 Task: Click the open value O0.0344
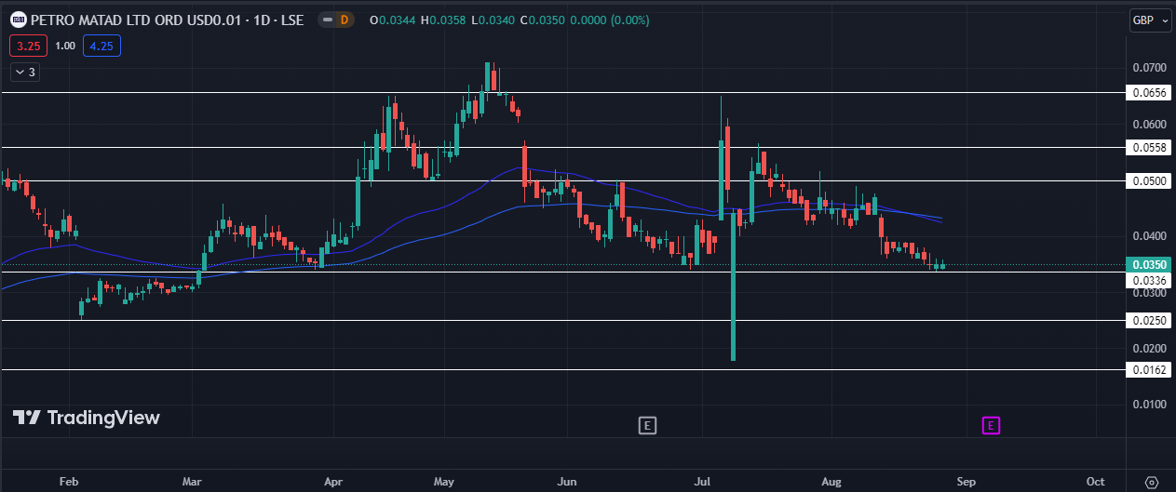coord(392,20)
